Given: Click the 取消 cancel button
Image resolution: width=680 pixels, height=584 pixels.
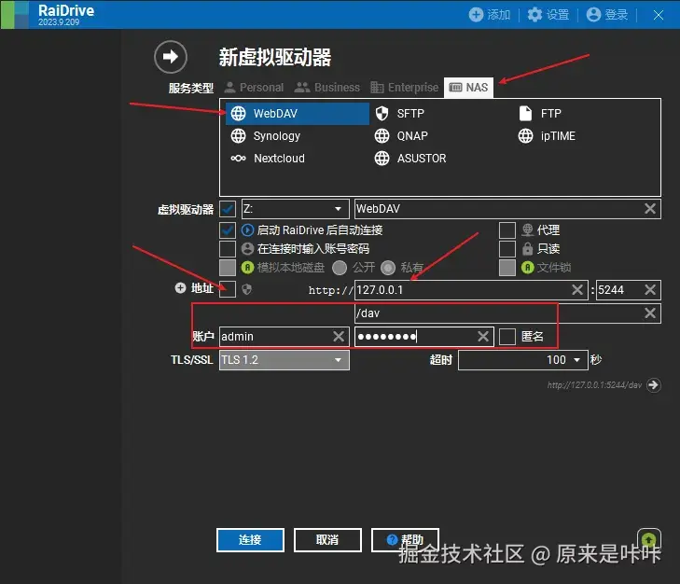Looking at the screenshot, I should coord(327,540).
